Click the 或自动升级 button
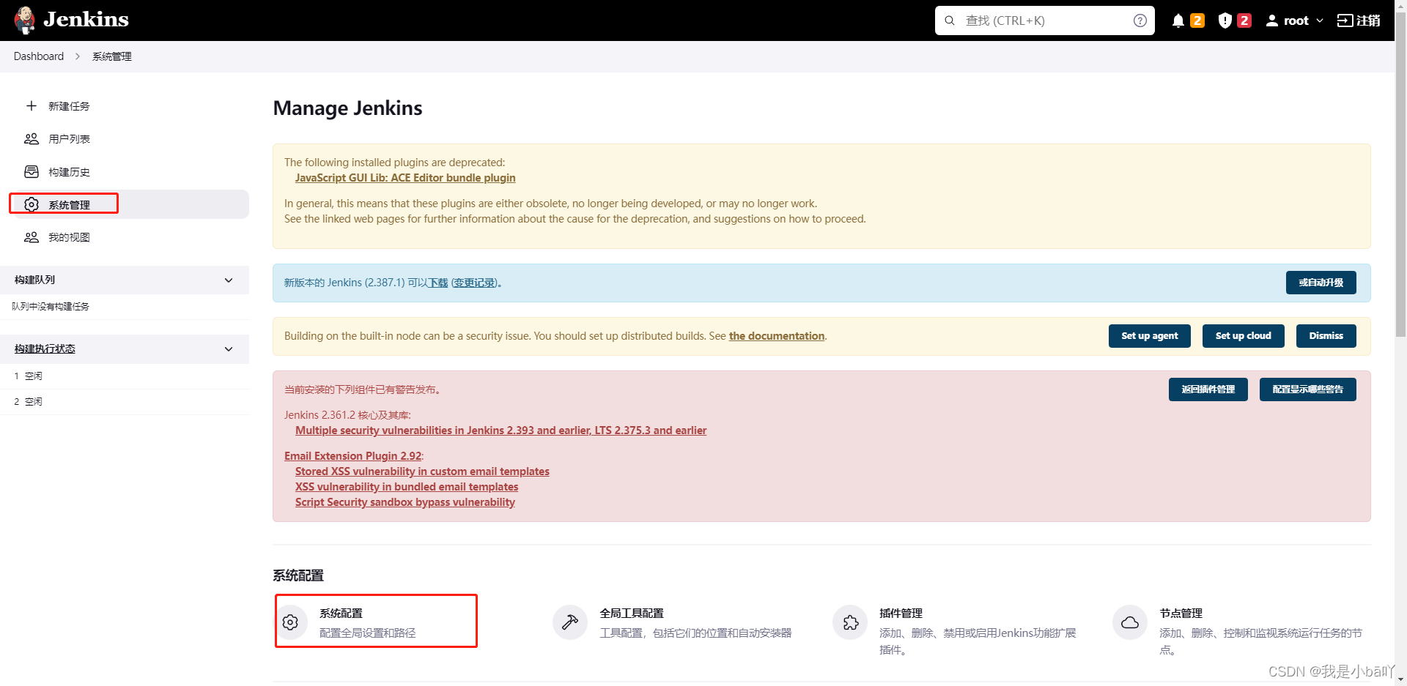The width and height of the screenshot is (1407, 686). tap(1321, 283)
